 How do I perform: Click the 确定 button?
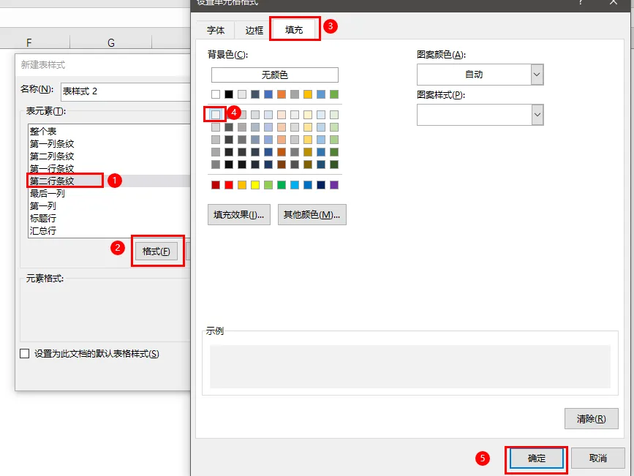click(x=537, y=458)
